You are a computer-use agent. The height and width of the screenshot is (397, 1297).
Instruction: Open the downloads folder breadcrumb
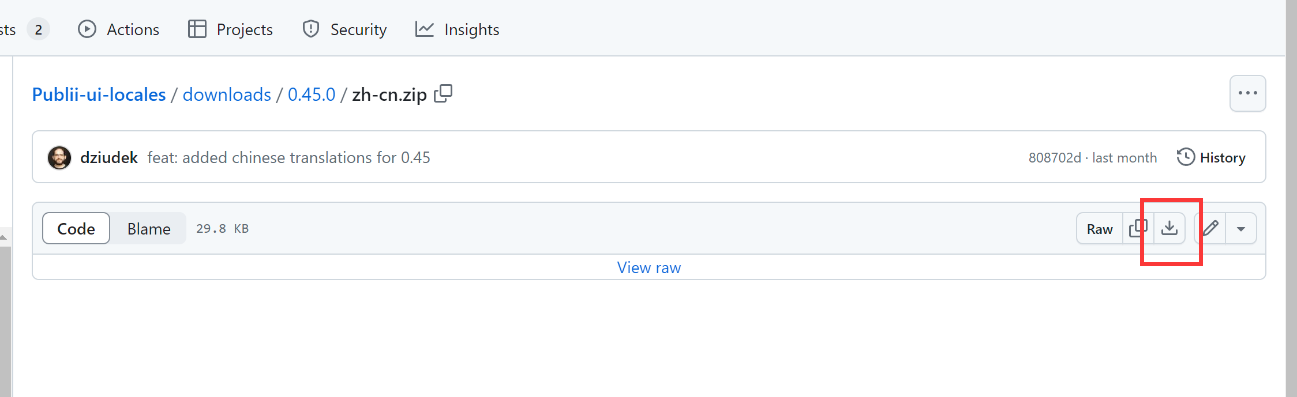(x=227, y=94)
